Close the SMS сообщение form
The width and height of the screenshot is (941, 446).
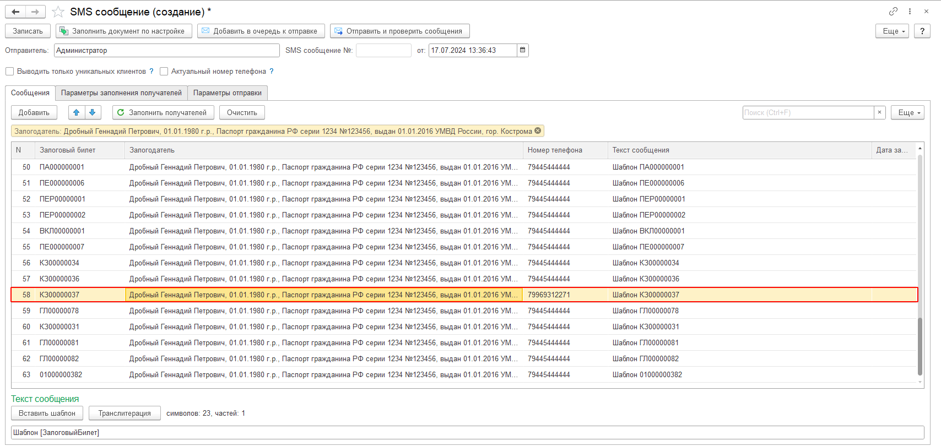coord(926,11)
